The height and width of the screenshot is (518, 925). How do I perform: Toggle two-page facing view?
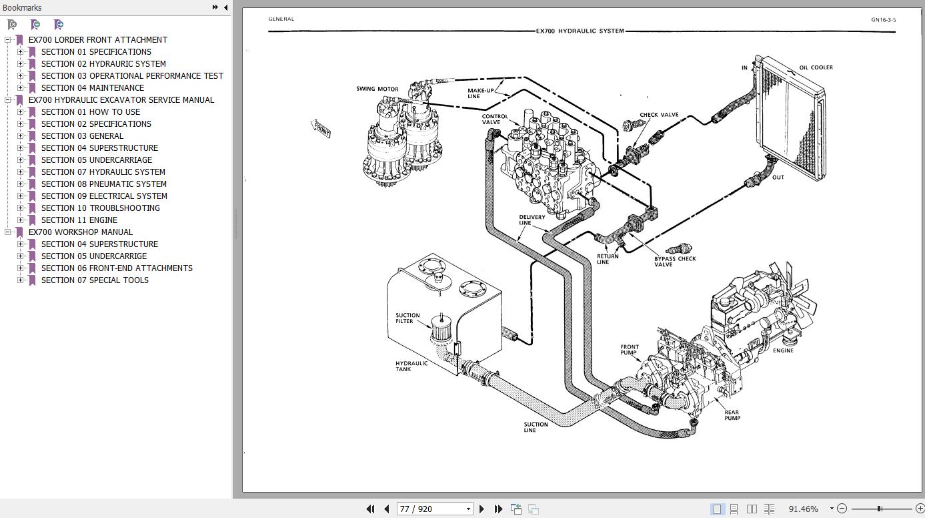click(x=752, y=509)
